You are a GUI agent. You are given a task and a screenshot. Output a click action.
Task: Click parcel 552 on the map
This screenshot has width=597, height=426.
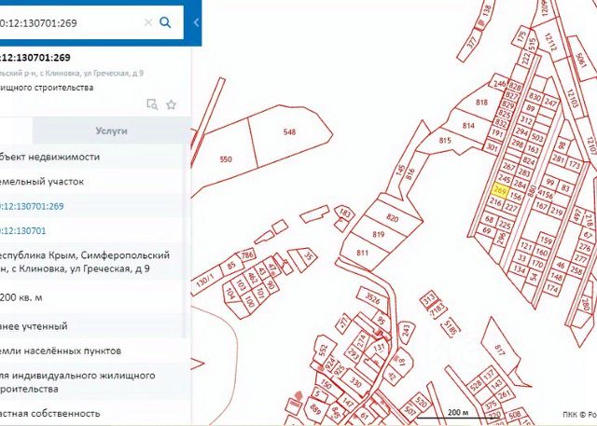tap(323, 350)
